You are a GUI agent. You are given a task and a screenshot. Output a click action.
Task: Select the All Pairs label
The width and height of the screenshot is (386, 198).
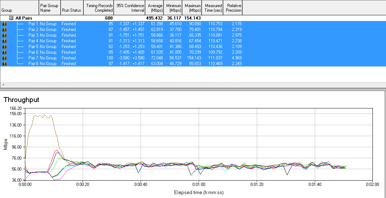pos(24,18)
